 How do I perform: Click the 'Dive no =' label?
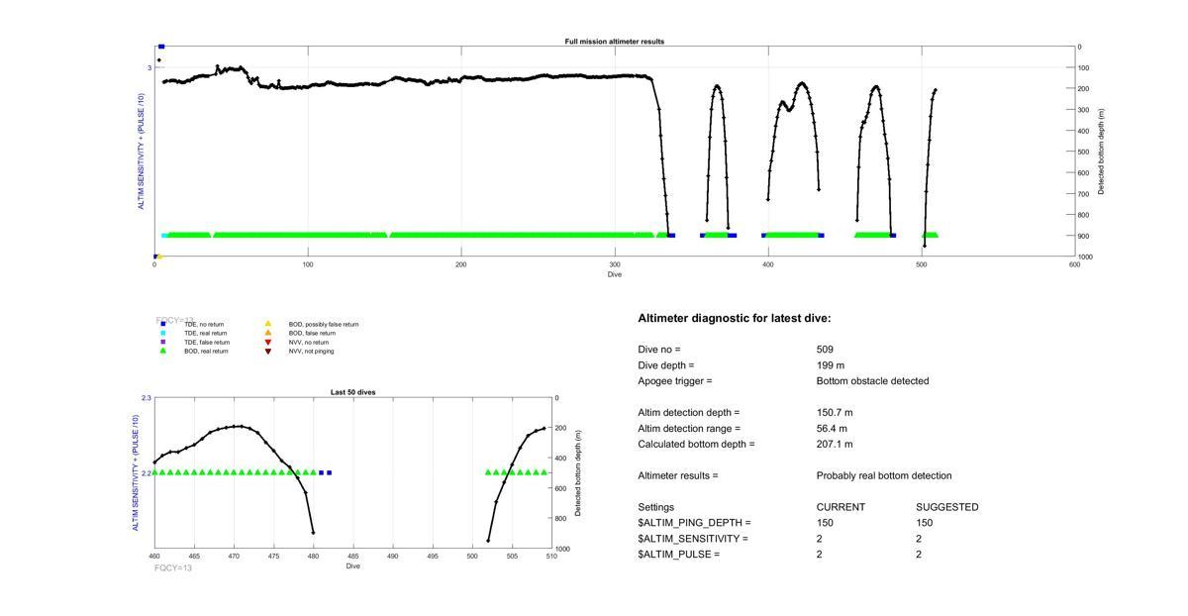click(659, 350)
